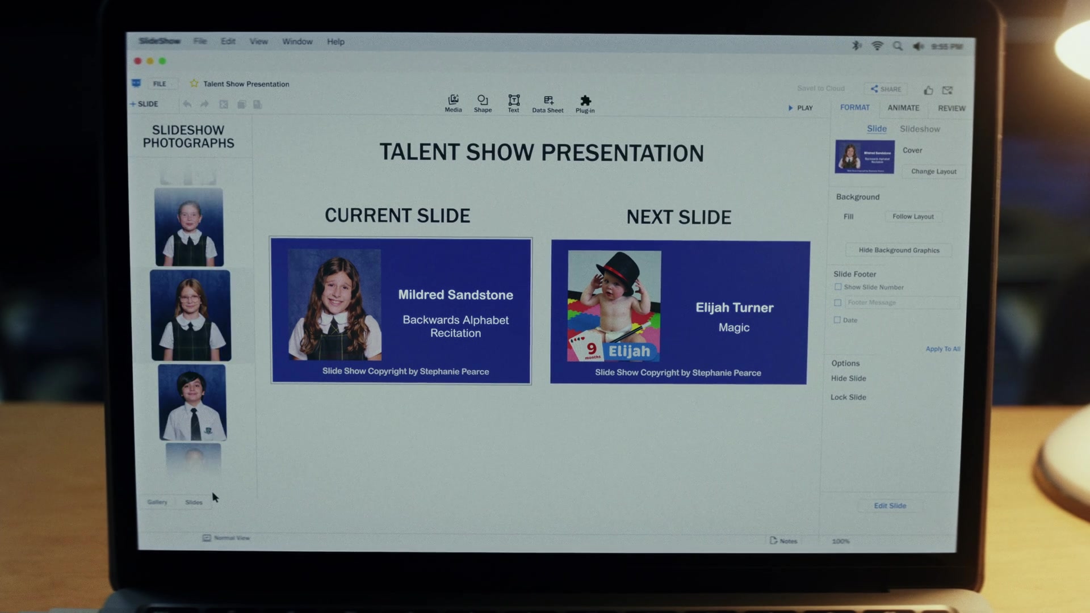Click the volume speaker icon in the menu bar
1090x613 pixels.
pyautogui.click(x=918, y=47)
